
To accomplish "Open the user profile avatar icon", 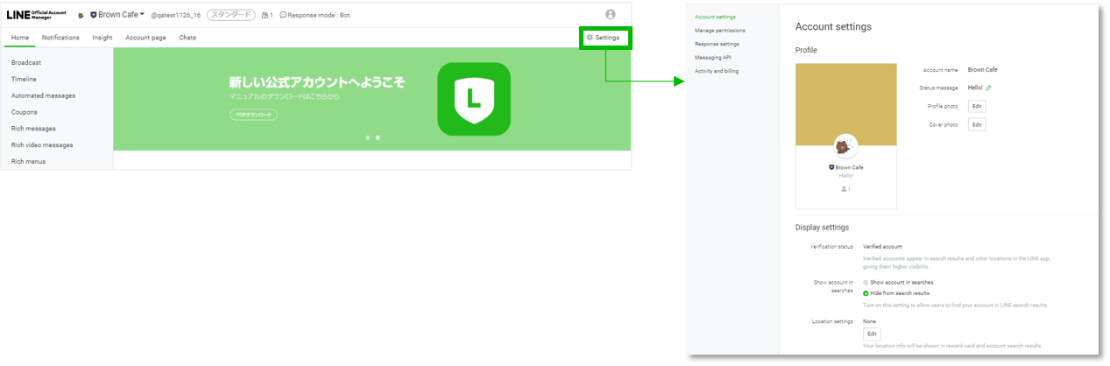I will click(x=611, y=14).
